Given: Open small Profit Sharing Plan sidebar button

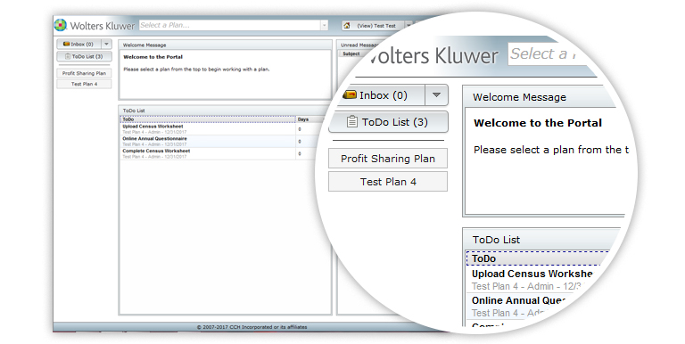Looking at the screenshot, I should 84,73.
